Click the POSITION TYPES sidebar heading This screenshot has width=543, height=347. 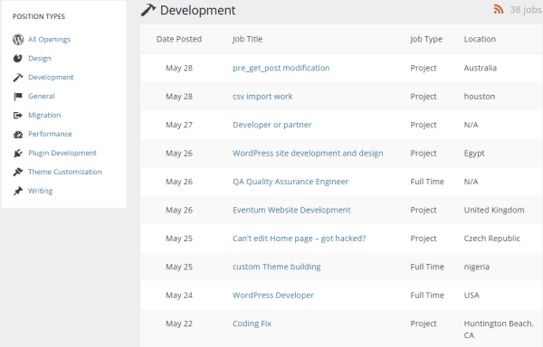click(x=39, y=16)
